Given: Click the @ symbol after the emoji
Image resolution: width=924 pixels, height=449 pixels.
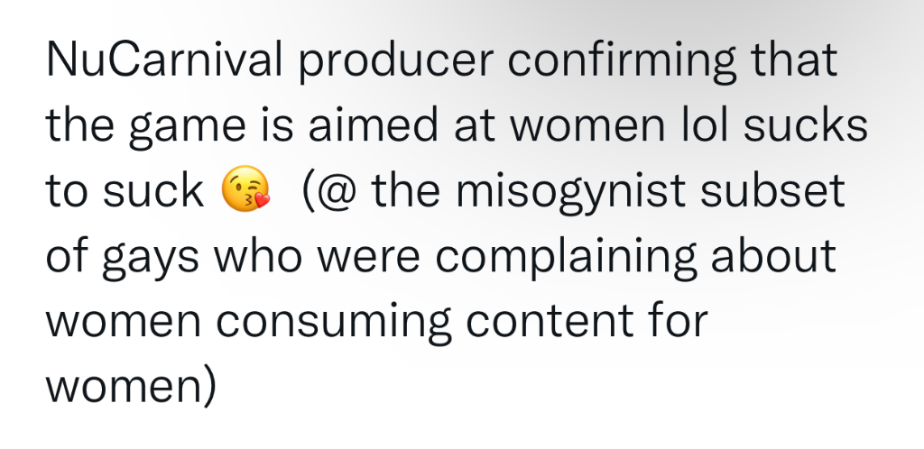Looking at the screenshot, I should 337,191.
